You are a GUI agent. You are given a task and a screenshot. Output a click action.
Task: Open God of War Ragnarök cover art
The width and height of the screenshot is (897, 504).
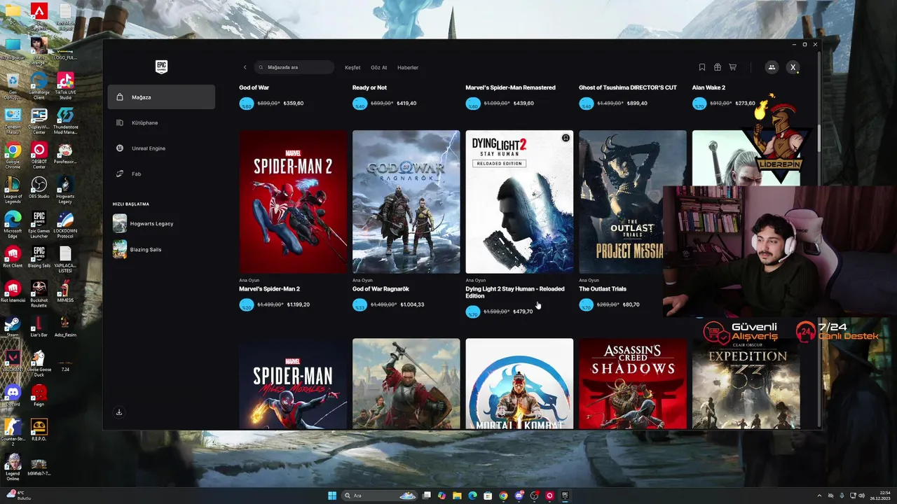(x=406, y=202)
